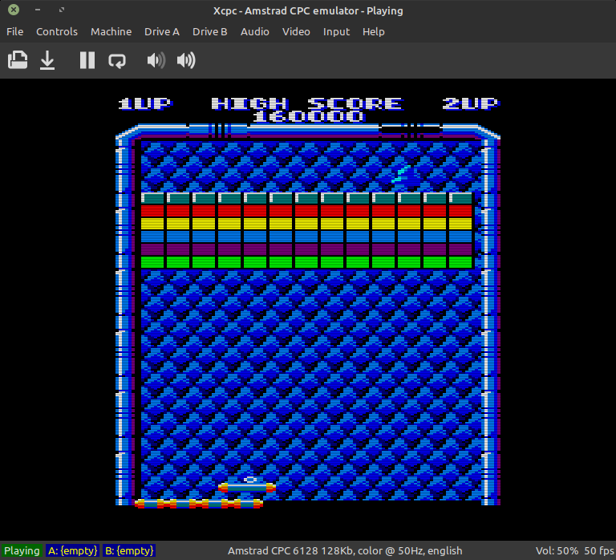
Task: Click the Playing status label
Action: [22, 550]
